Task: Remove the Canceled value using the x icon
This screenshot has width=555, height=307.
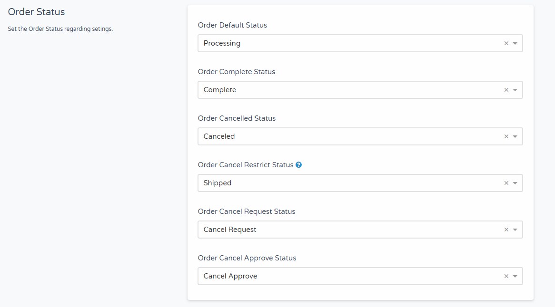Action: tap(506, 136)
